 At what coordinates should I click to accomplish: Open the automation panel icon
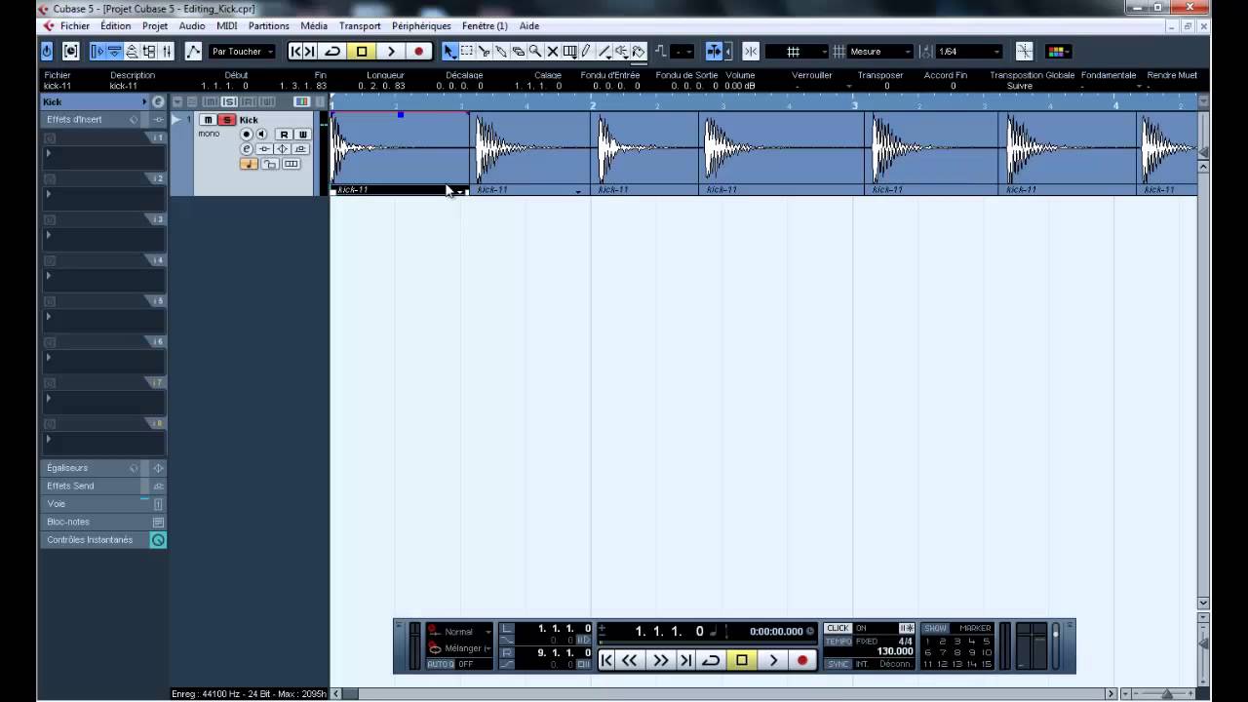click(193, 52)
